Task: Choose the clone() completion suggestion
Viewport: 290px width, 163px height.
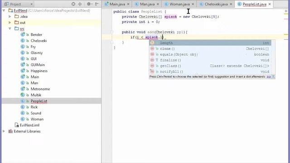Action: tap(210, 48)
